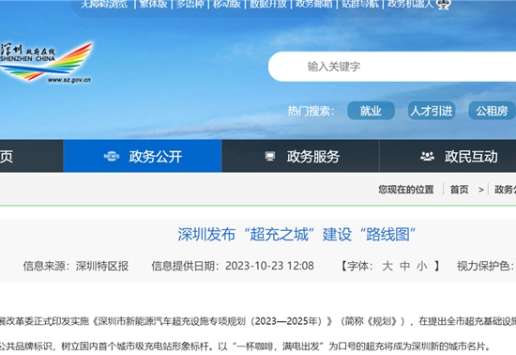The width and height of the screenshot is (516, 355).
Task: Click the article title 深圳发布“超充之城”建设“路线图”
Action: (x=296, y=235)
